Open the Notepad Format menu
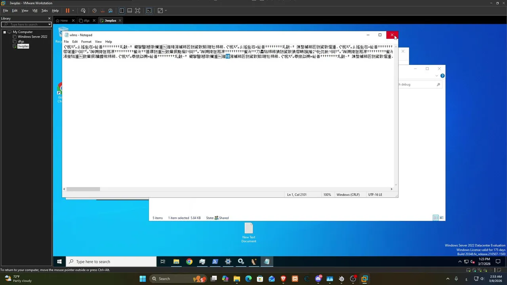This screenshot has width=507, height=285. click(86, 42)
